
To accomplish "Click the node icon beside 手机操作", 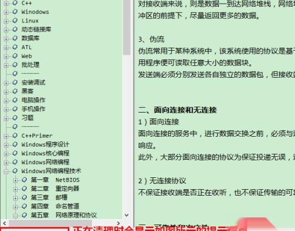I will (x=15, y=109).
